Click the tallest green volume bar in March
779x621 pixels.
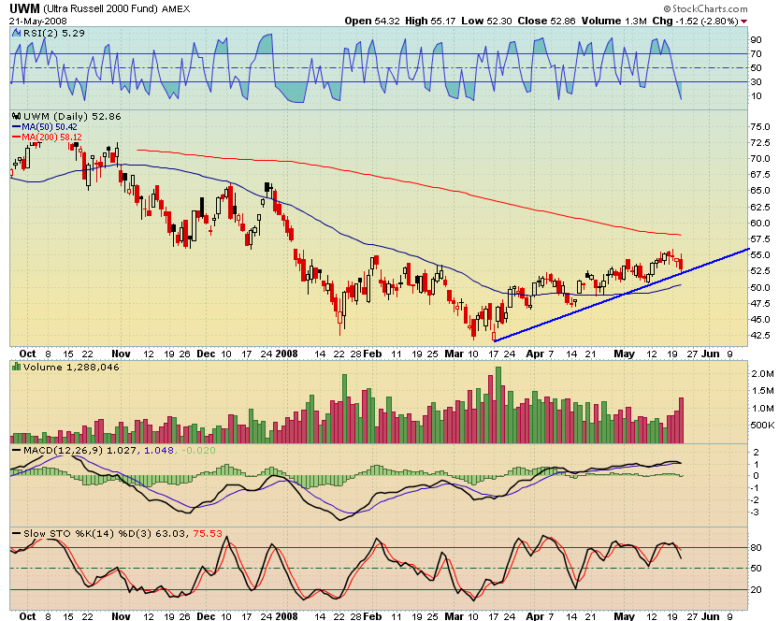pos(498,405)
